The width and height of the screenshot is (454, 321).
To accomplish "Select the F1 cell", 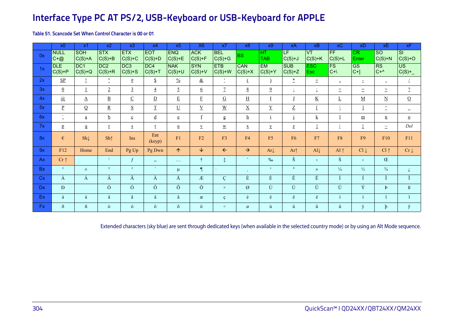I will point(178,139).
